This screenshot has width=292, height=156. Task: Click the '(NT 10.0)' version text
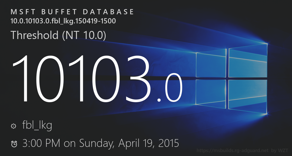point(84,35)
